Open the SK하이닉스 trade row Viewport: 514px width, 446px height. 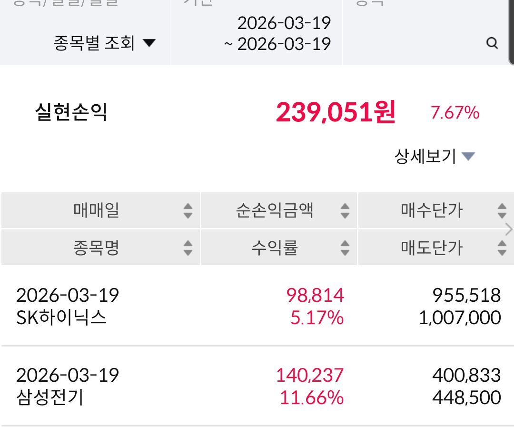(257, 306)
